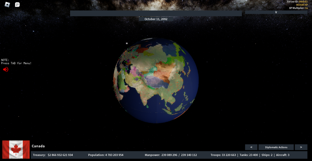This screenshot has width=312, height=161.
Task: Open Diplomatic Actions
Action: [x=276, y=147]
